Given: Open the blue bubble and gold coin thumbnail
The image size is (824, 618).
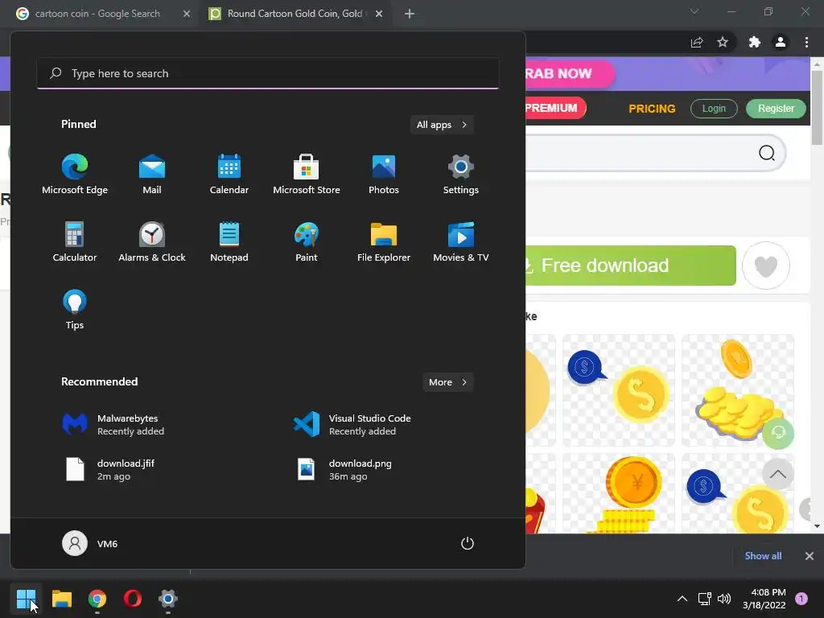Looking at the screenshot, I should 619,390.
